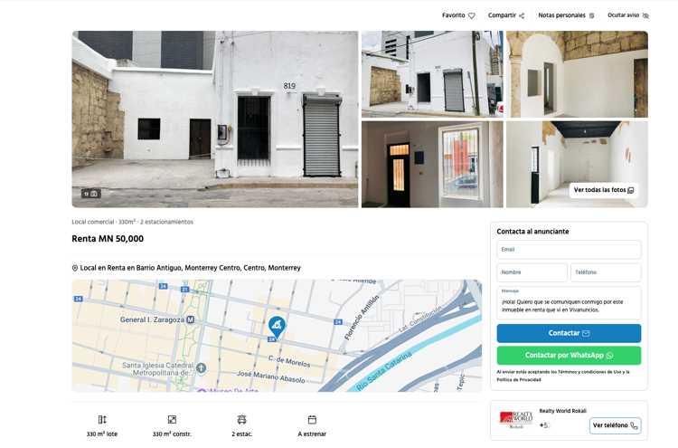Click the blue Contactar button
This screenshot has width=678, height=448.
tap(569, 333)
